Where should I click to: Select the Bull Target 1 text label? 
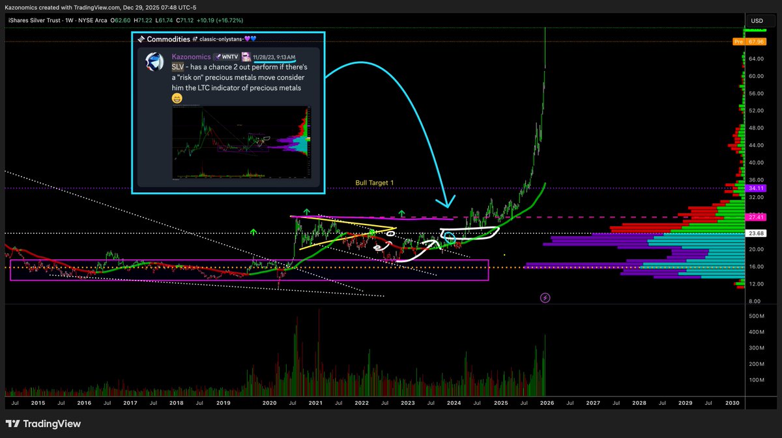coord(375,182)
